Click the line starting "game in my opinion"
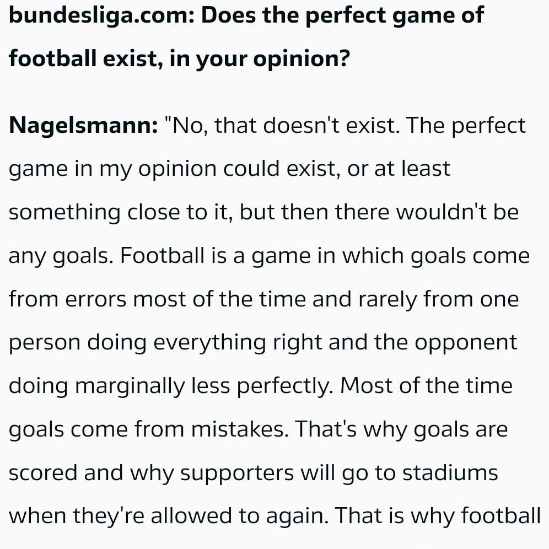Image resolution: width=549 pixels, height=549 pixels. (229, 169)
